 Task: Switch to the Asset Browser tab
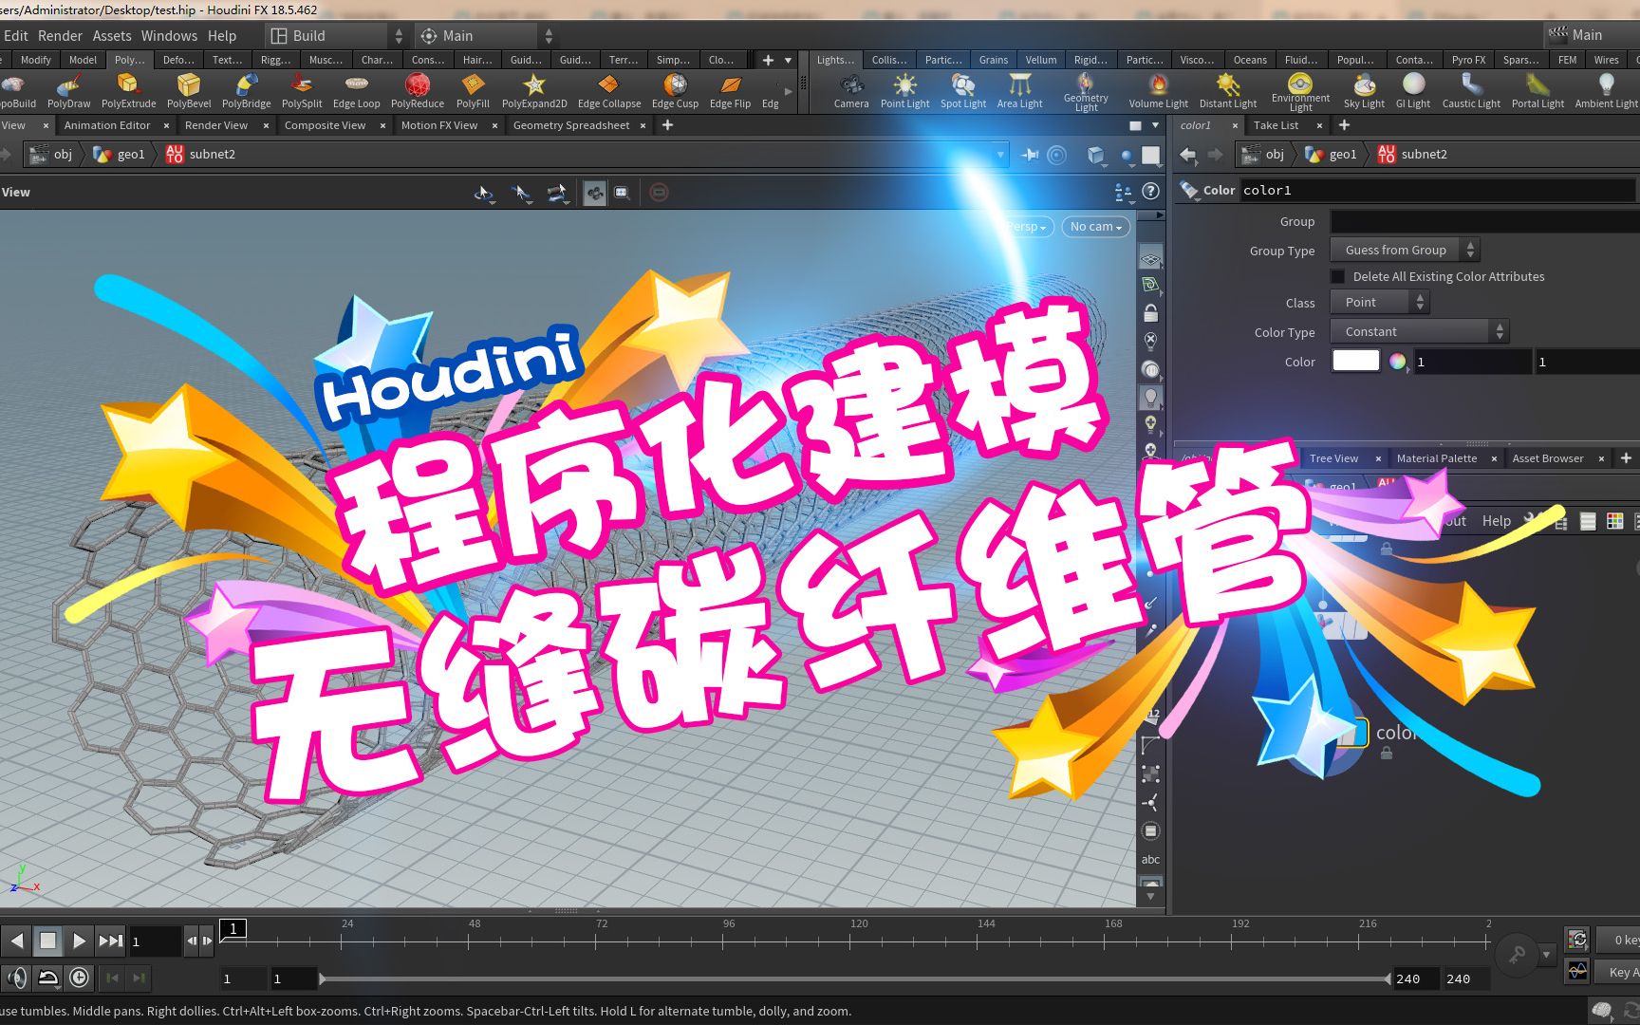click(x=1549, y=458)
